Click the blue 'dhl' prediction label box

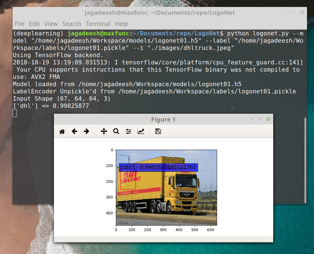pos(158,167)
